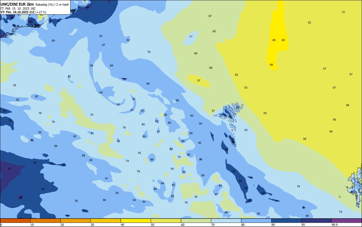
Task: Select the parameter label 'Rakastig (%) í 2 m hæð'
Action: tap(52, 5)
